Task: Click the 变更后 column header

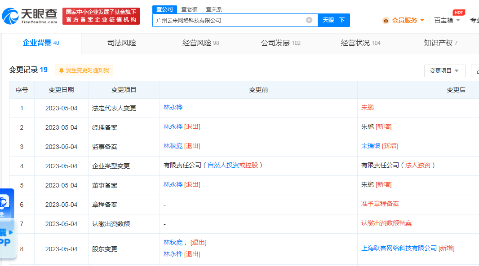Action: (x=456, y=90)
